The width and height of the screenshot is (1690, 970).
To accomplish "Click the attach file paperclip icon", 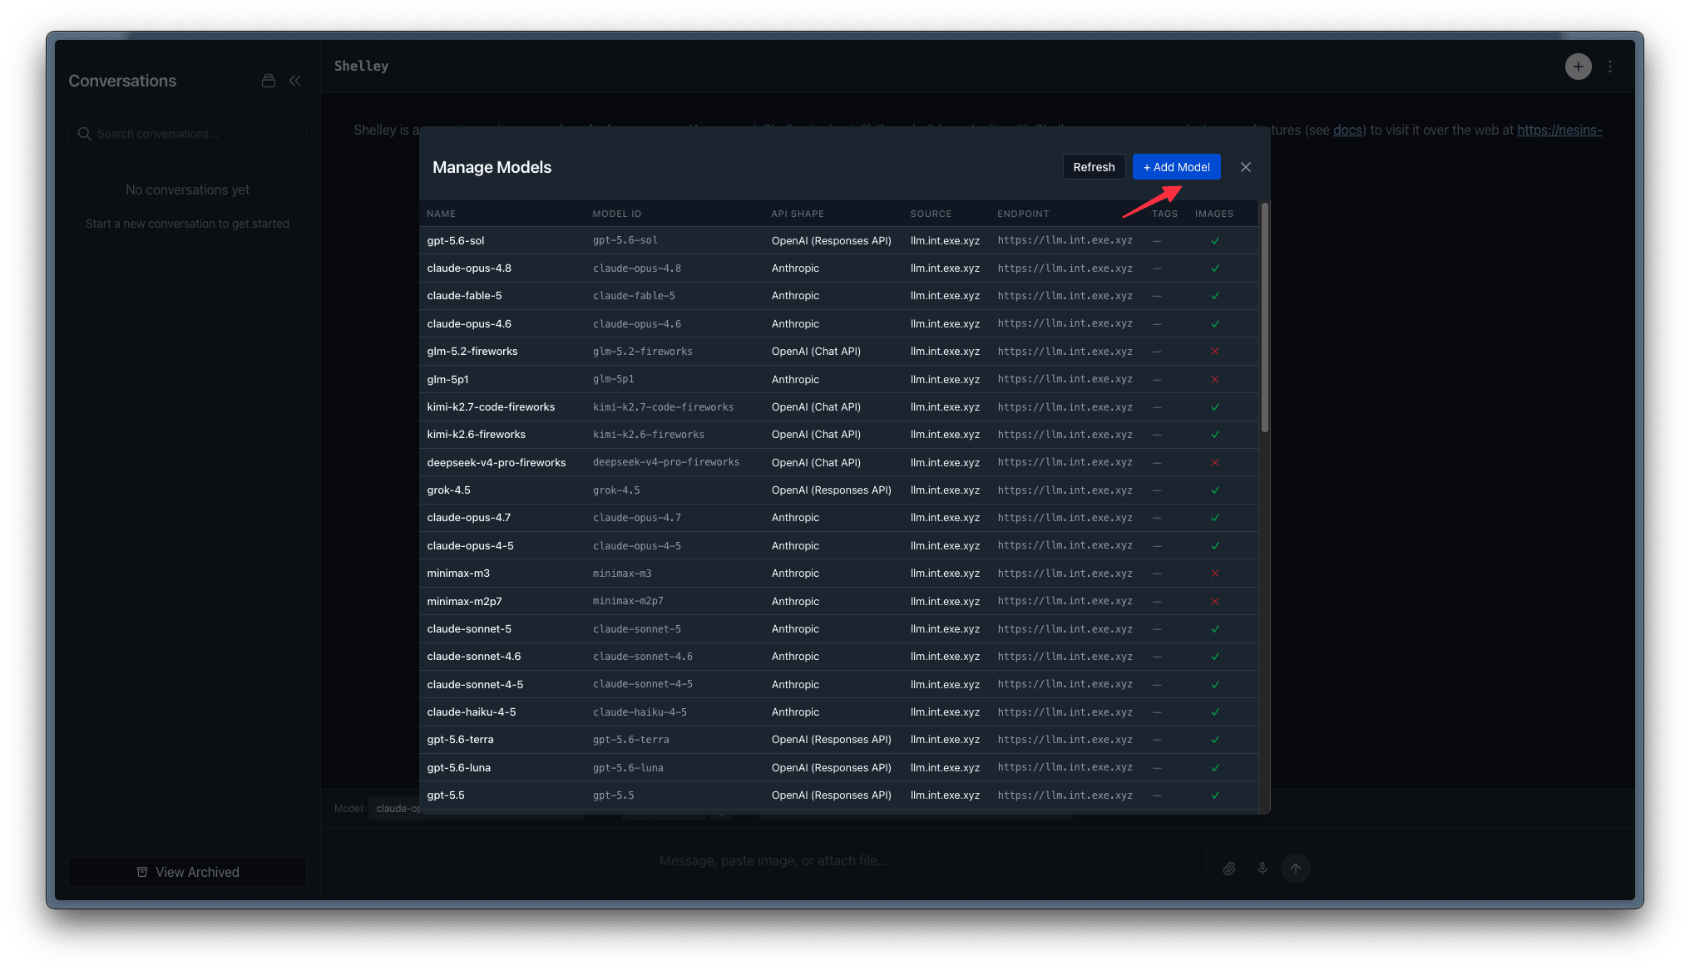I will 1229,869.
